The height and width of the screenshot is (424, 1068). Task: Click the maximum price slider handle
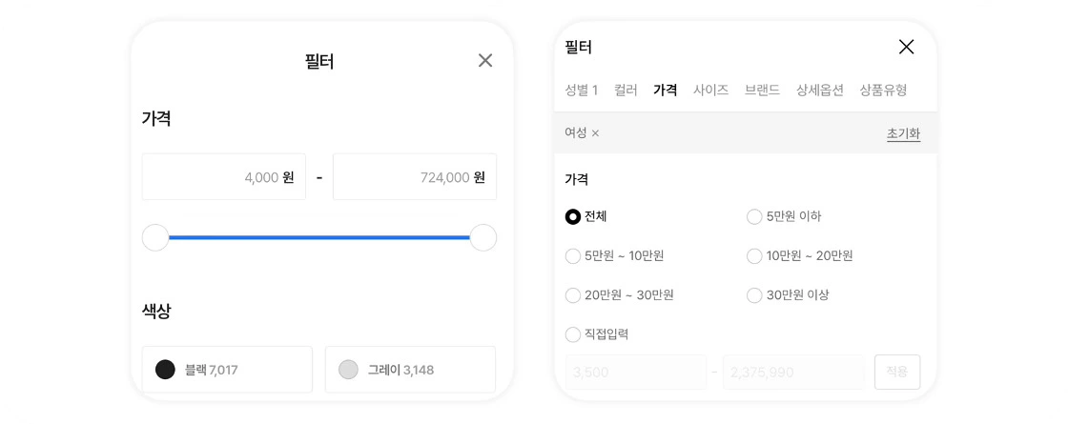[483, 238]
